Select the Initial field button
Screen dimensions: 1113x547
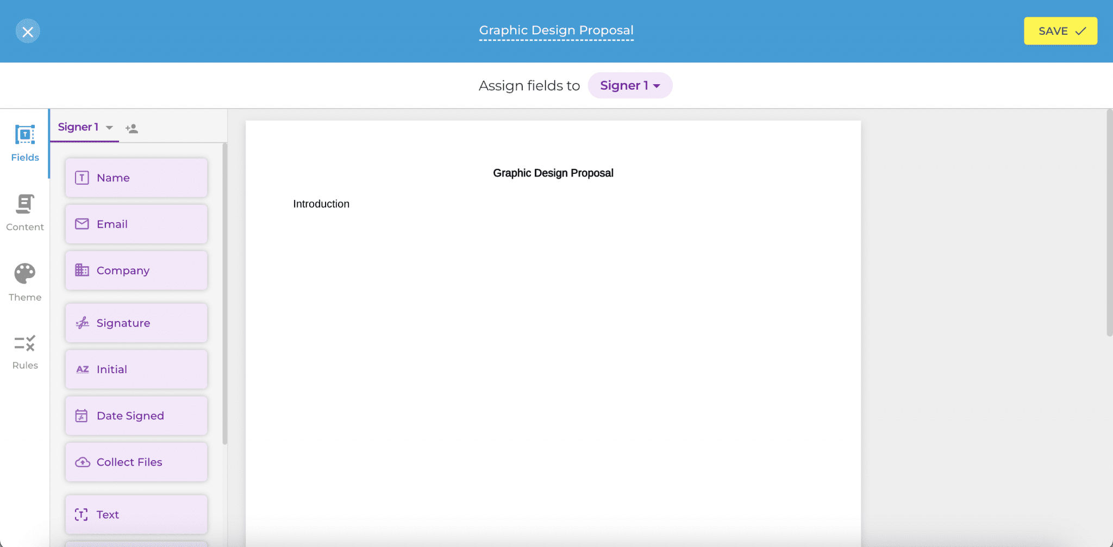tap(136, 369)
